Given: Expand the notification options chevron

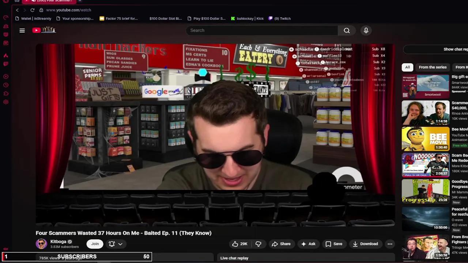Looking at the screenshot, I should [120, 244].
